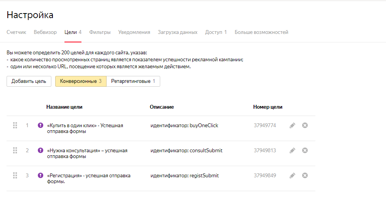Open the Больше возможностей tab
Image resolution: width=386 pixels, height=217 pixels.
261,32
